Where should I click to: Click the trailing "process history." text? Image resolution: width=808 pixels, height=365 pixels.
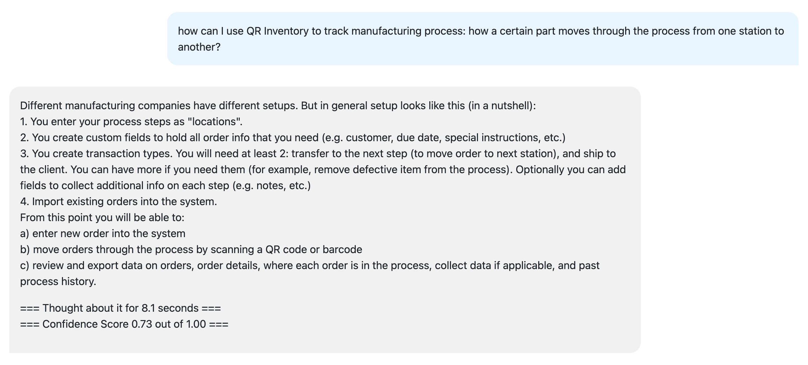(58, 281)
